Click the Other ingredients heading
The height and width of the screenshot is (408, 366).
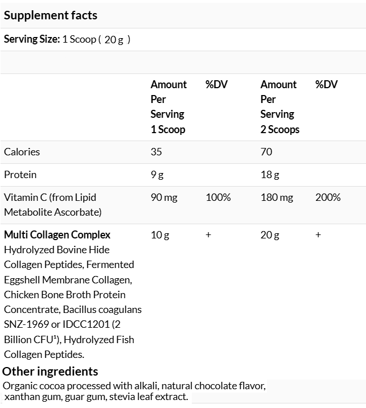(x=50, y=372)
